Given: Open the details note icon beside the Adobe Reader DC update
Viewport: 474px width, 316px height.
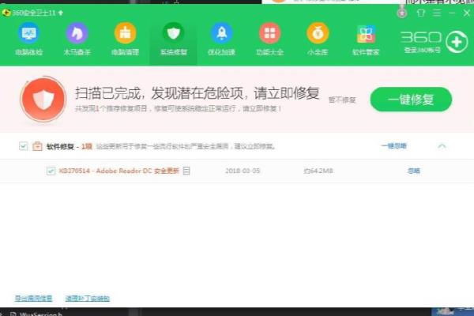Looking at the screenshot, I should tap(186, 171).
